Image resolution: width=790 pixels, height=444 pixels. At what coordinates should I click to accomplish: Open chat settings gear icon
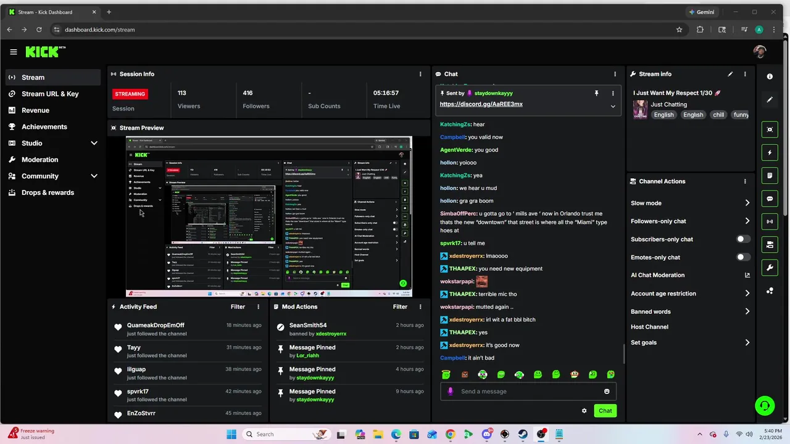(x=584, y=411)
